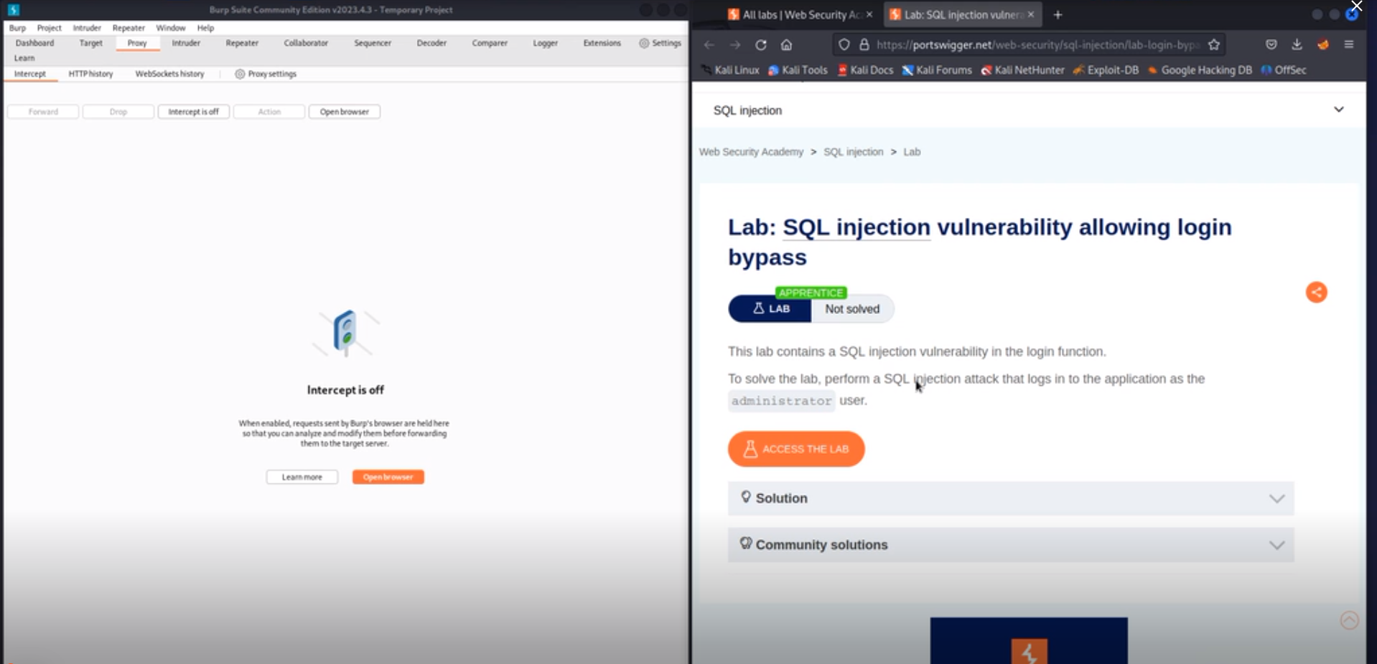This screenshot has width=1377, height=664.
Task: Open the Help menu in Burp
Action: 205,28
